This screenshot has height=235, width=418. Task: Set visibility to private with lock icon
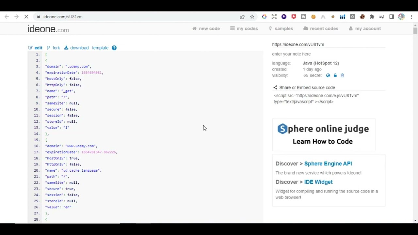[x=335, y=75]
